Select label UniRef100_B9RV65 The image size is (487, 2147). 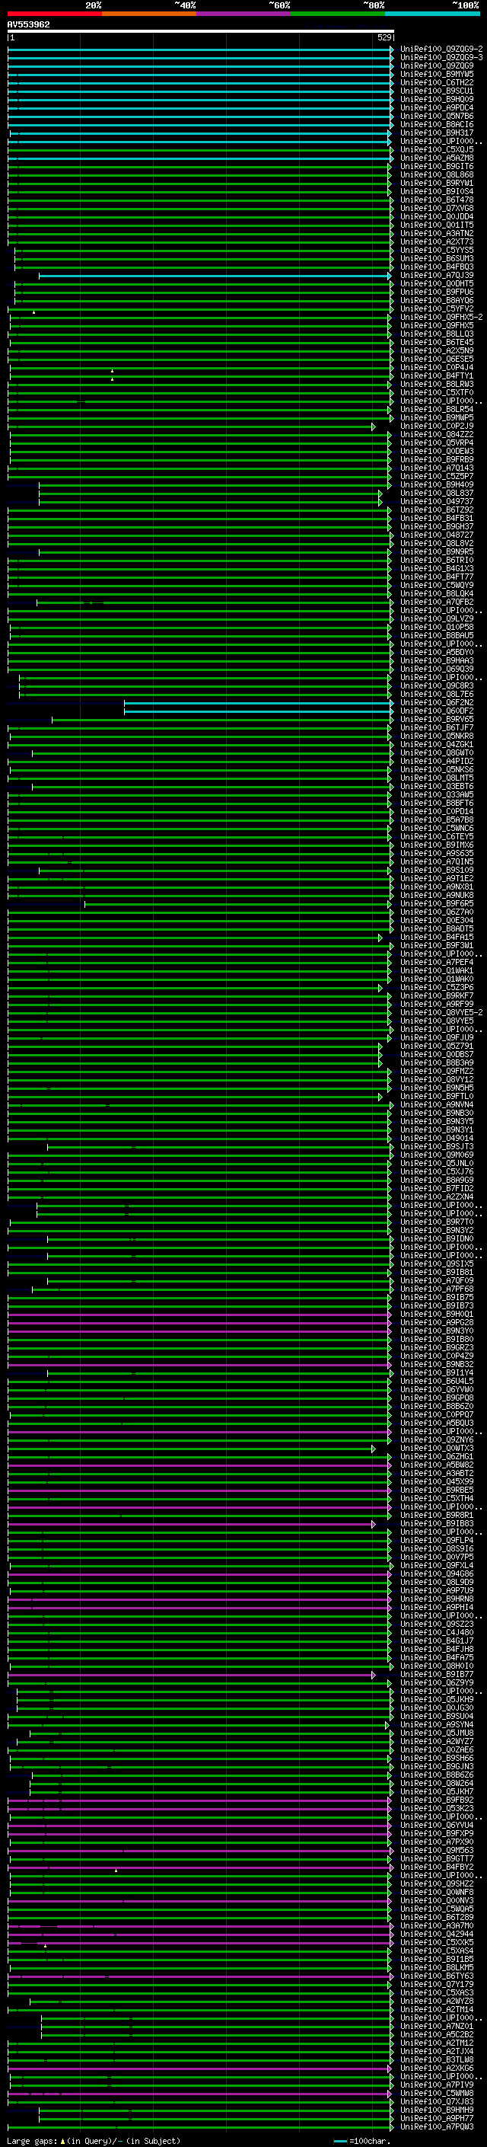pyautogui.click(x=437, y=719)
